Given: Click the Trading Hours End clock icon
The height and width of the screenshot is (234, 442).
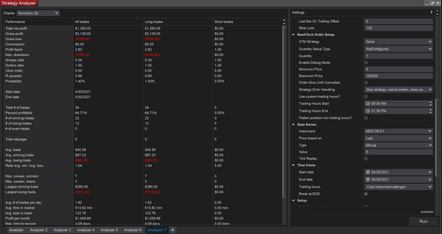Looking at the screenshot, I should coord(367,111).
